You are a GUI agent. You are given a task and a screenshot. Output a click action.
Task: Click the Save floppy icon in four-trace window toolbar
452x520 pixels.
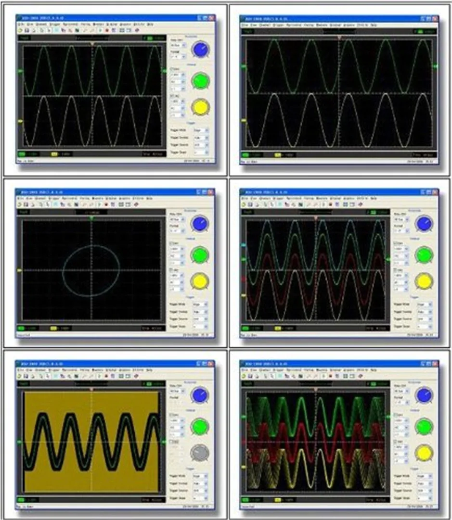pos(250,204)
